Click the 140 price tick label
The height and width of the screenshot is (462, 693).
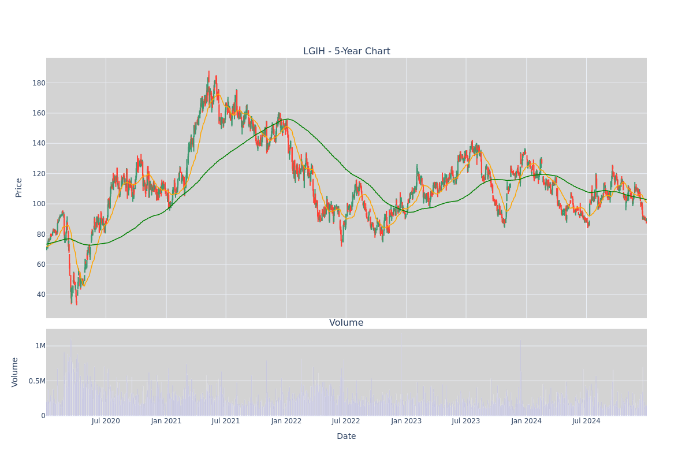pos(39,143)
